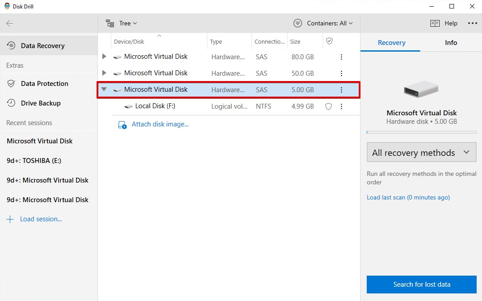Open kebab menu for Local Disk (F:)
482x301 pixels.
[341, 106]
